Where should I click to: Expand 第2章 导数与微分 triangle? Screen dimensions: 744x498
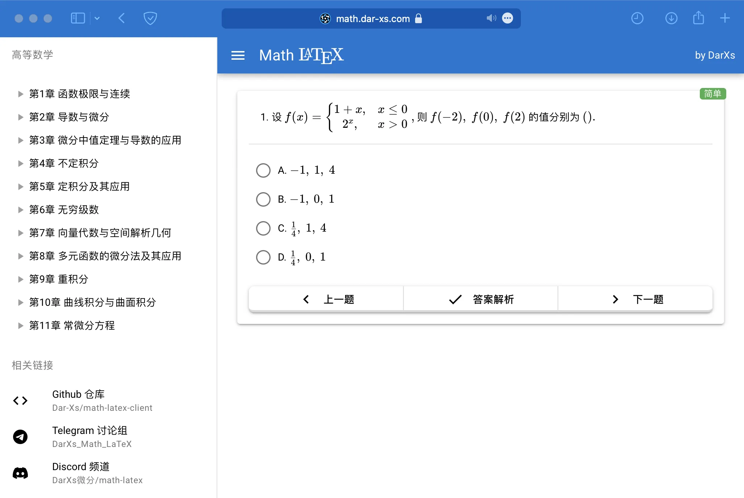[x=21, y=117]
